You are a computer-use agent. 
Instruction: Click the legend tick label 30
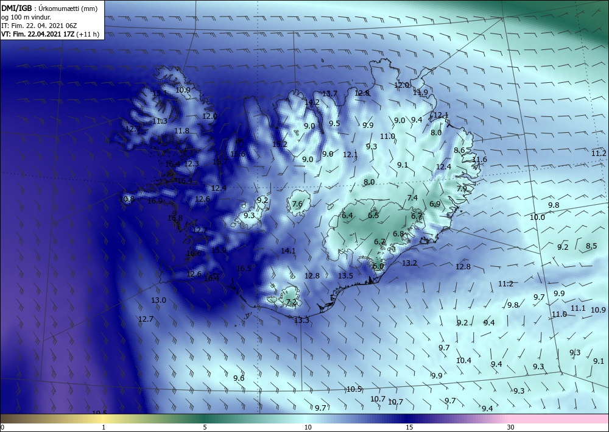pyautogui.click(x=511, y=428)
